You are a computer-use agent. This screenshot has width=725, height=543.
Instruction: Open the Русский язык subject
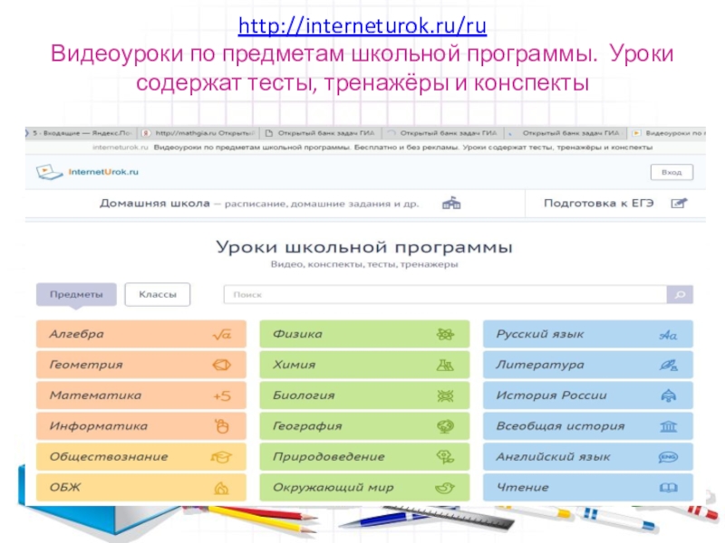pos(588,334)
